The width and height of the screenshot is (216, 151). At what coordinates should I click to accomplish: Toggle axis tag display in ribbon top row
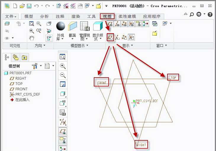click(117, 24)
